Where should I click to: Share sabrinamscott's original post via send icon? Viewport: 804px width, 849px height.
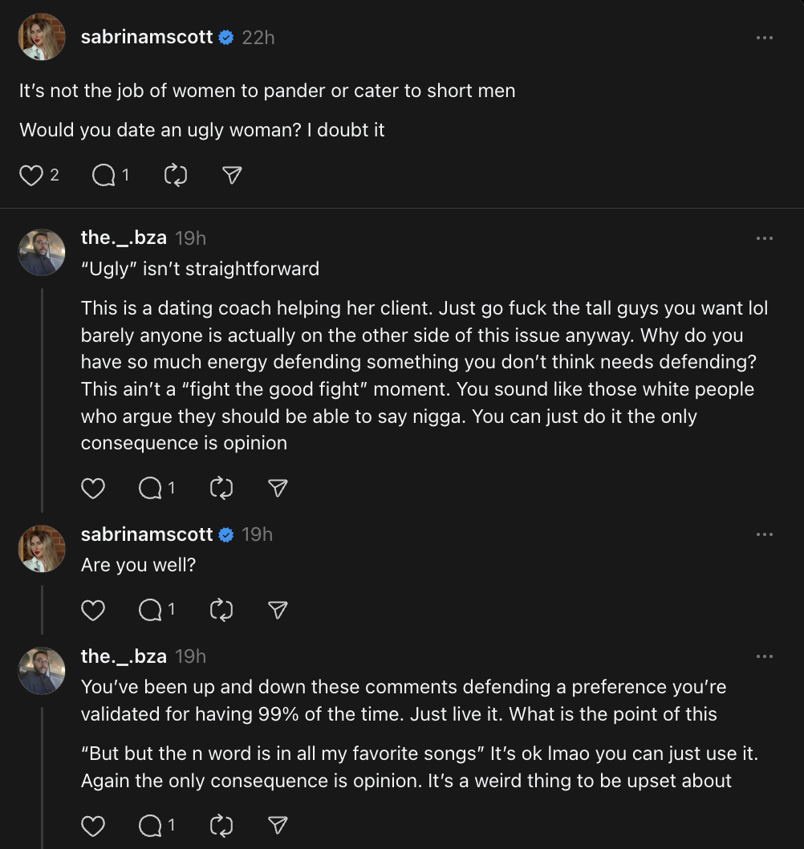click(x=232, y=175)
